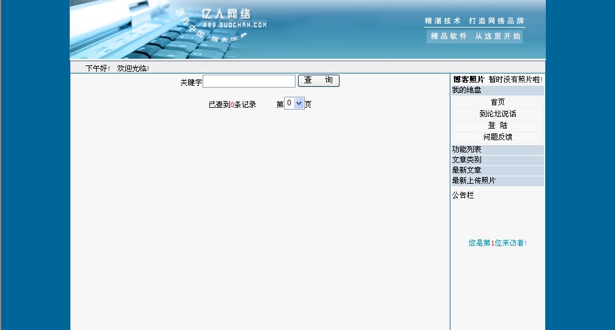Open the 问题反馈 feedback link
Viewport: 615px width, 330px height.
click(x=498, y=137)
